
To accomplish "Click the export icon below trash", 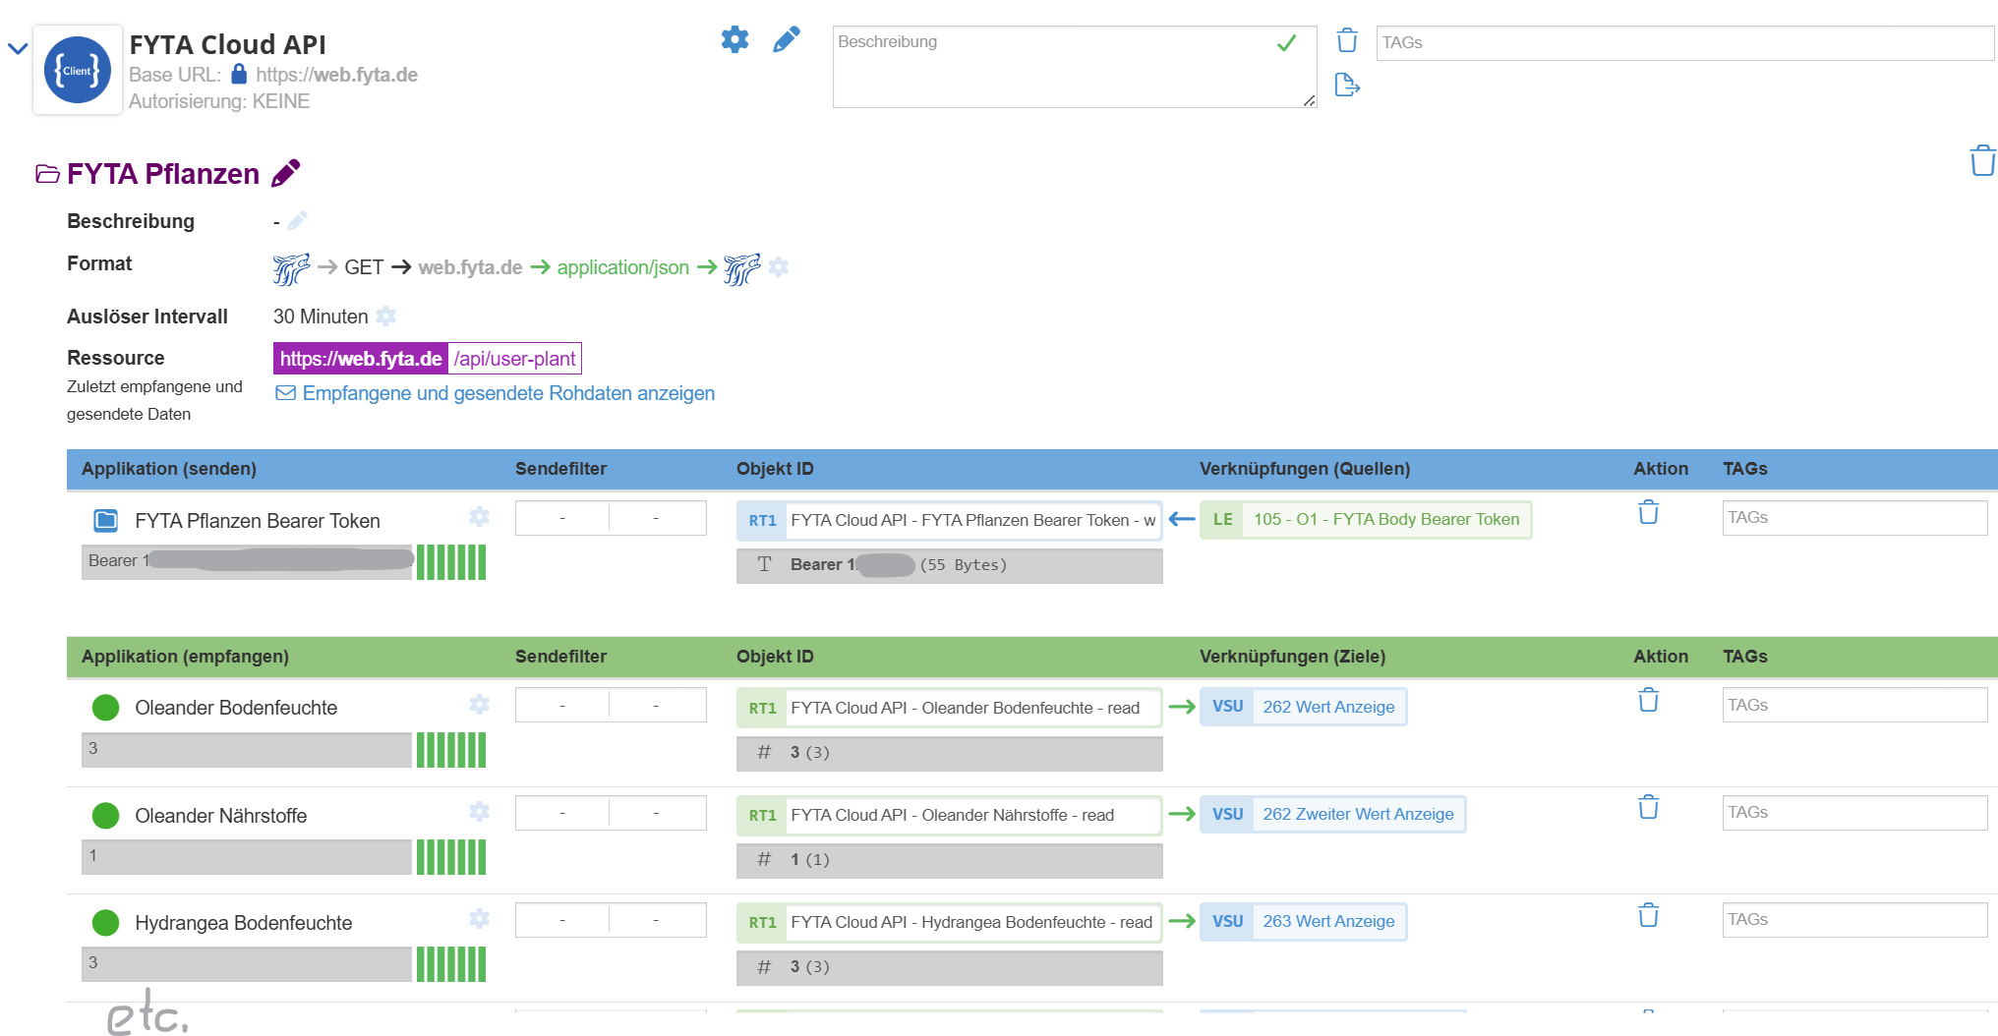I will 1347,86.
